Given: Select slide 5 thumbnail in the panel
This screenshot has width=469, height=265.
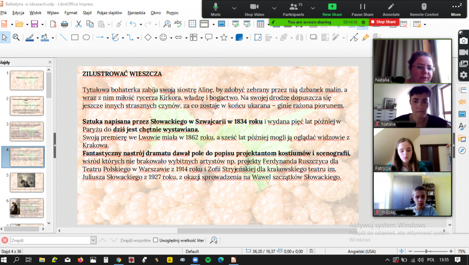Looking at the screenshot, I should pyautogui.click(x=27, y=180).
